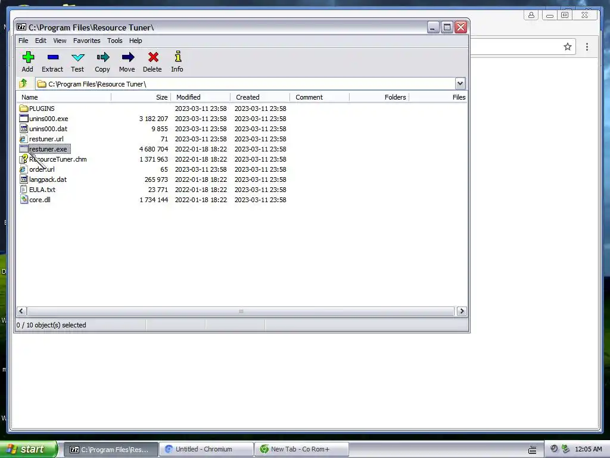Viewport: 610px width, 458px height.
Task: Open the View menu
Action: 60,41
